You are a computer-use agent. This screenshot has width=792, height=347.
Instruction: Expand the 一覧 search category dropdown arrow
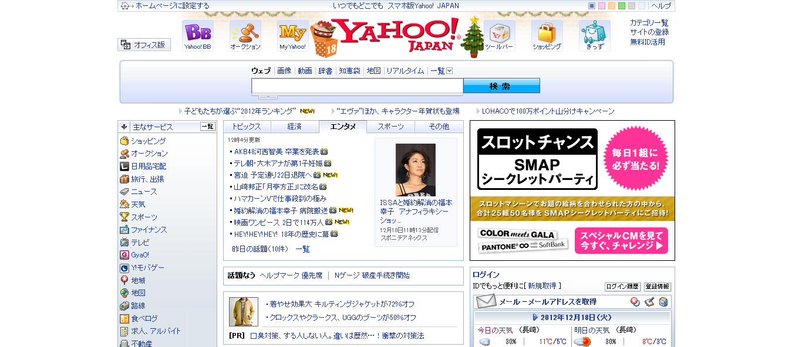[x=450, y=71]
